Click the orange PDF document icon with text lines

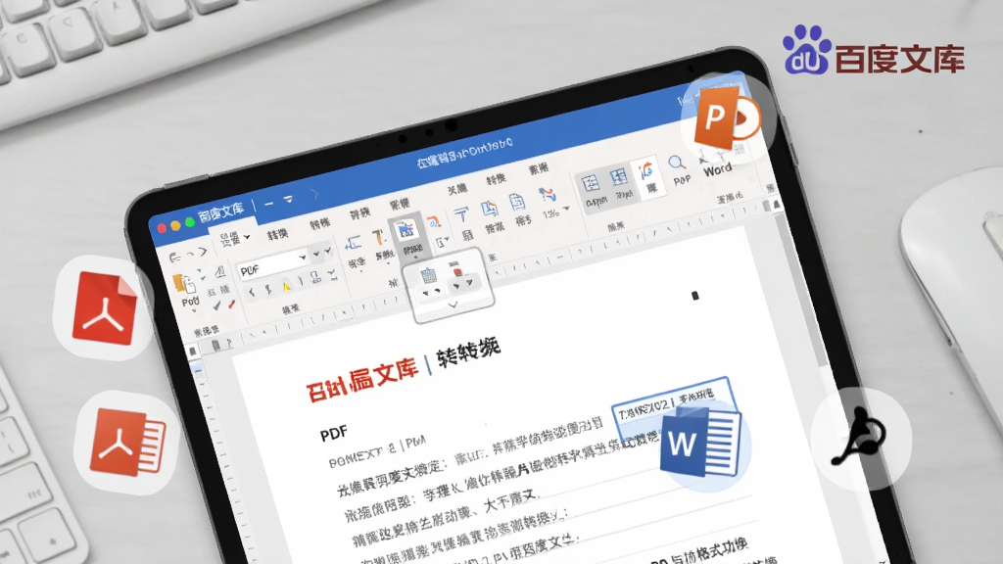point(126,443)
